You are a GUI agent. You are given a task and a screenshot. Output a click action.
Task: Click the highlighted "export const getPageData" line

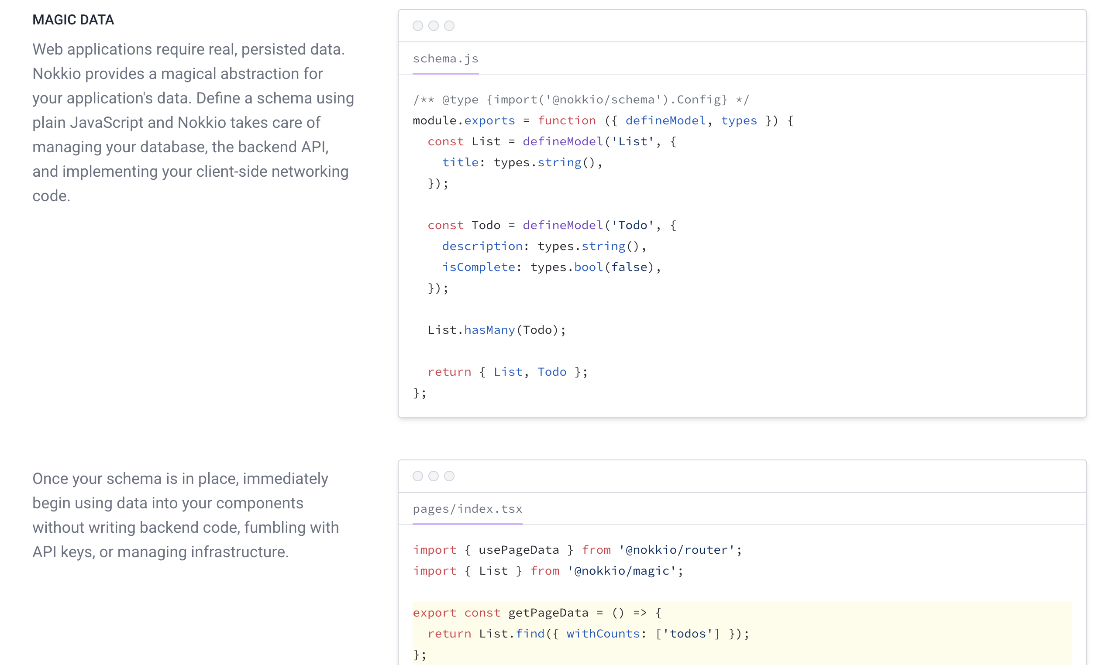[537, 613]
